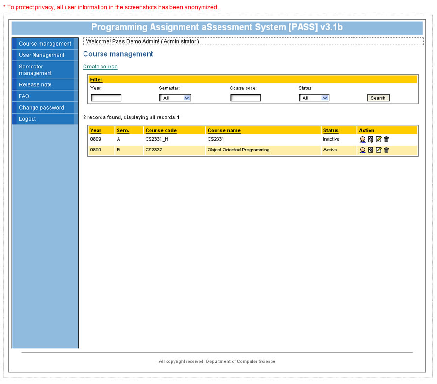Focus the Course code filter text box
Viewport: 437px width, 384px height.
pos(245,98)
